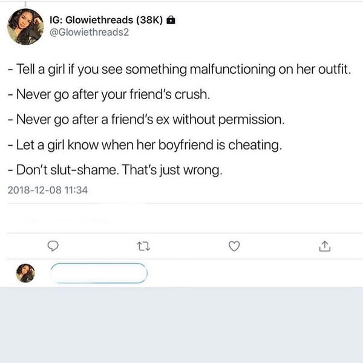Click the empty gray area below reply box

(181, 327)
